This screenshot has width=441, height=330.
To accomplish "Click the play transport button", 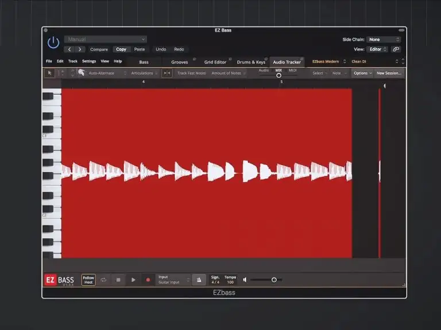I will coord(133,280).
